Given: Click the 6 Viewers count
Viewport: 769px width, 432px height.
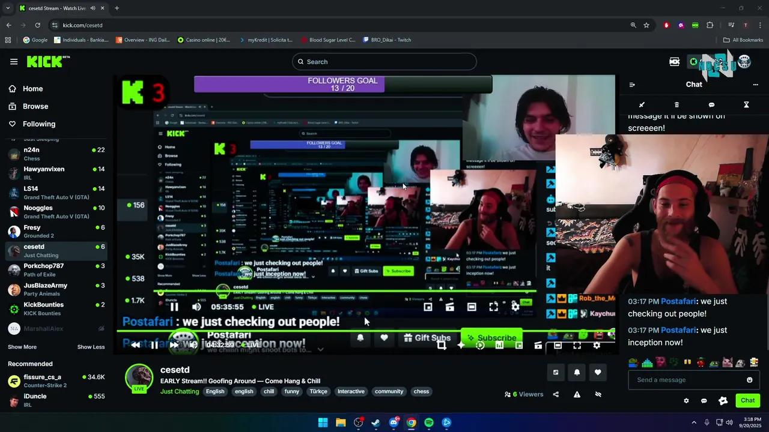Looking at the screenshot, I should pyautogui.click(x=524, y=394).
